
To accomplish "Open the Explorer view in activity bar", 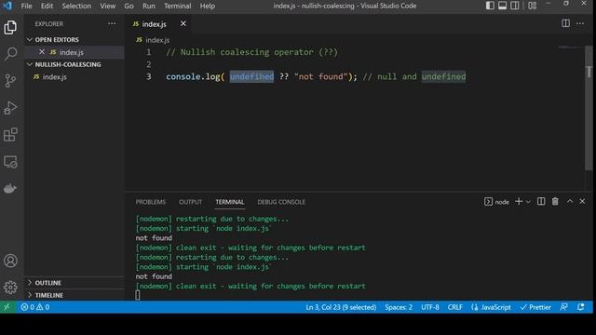I will pyautogui.click(x=10, y=27).
